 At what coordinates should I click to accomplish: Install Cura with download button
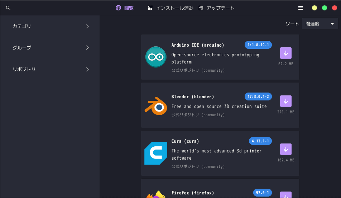[x=286, y=149]
